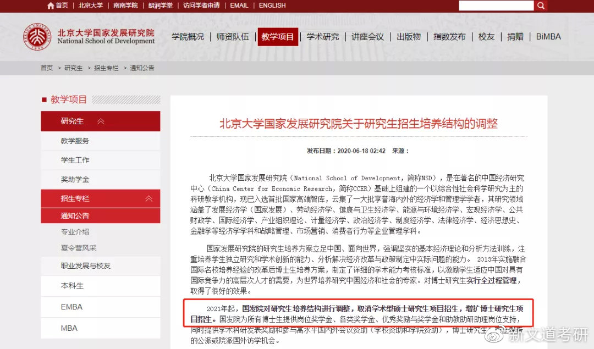Select 通知公告 in sidebar submenu
Screen dimensions: 594x349
tap(101, 216)
